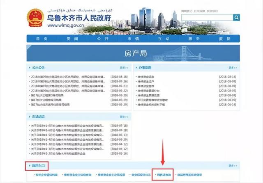The image size is (263, 183).
Task: Open 维修资金退款 guide link
Action: [x=146, y=77]
